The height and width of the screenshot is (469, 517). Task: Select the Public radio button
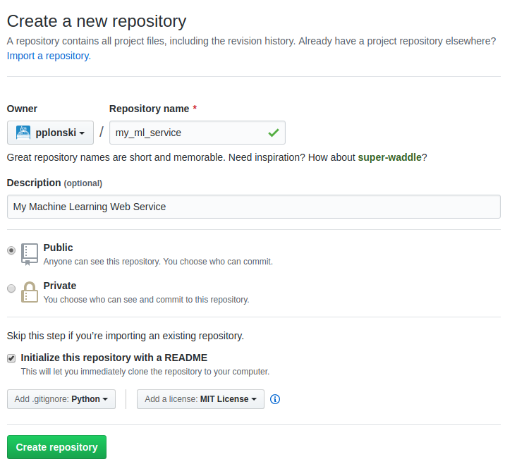tap(11, 250)
